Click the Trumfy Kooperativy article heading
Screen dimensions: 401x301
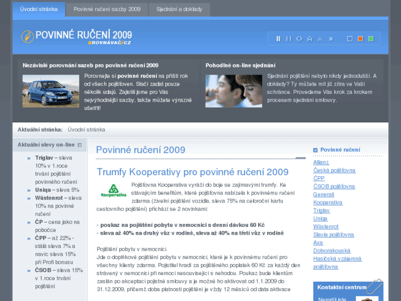[x=193, y=172]
